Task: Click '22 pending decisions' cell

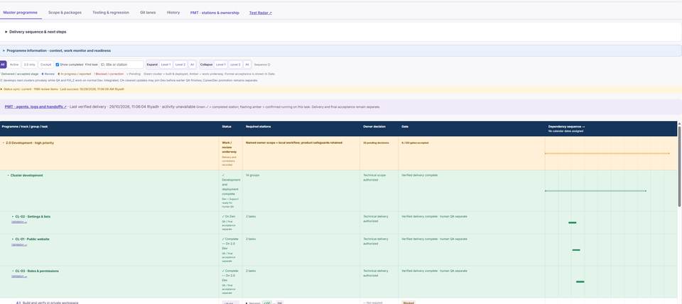Action: click(x=377, y=142)
